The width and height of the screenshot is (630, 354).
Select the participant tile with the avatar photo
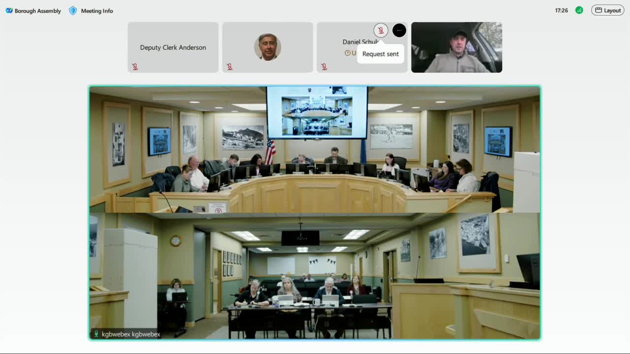pos(268,47)
